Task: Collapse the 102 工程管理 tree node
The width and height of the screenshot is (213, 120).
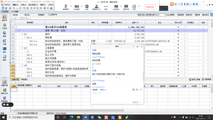Action: 22,48
